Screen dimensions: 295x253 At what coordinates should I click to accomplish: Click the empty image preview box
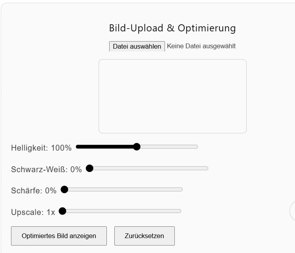[172, 96]
